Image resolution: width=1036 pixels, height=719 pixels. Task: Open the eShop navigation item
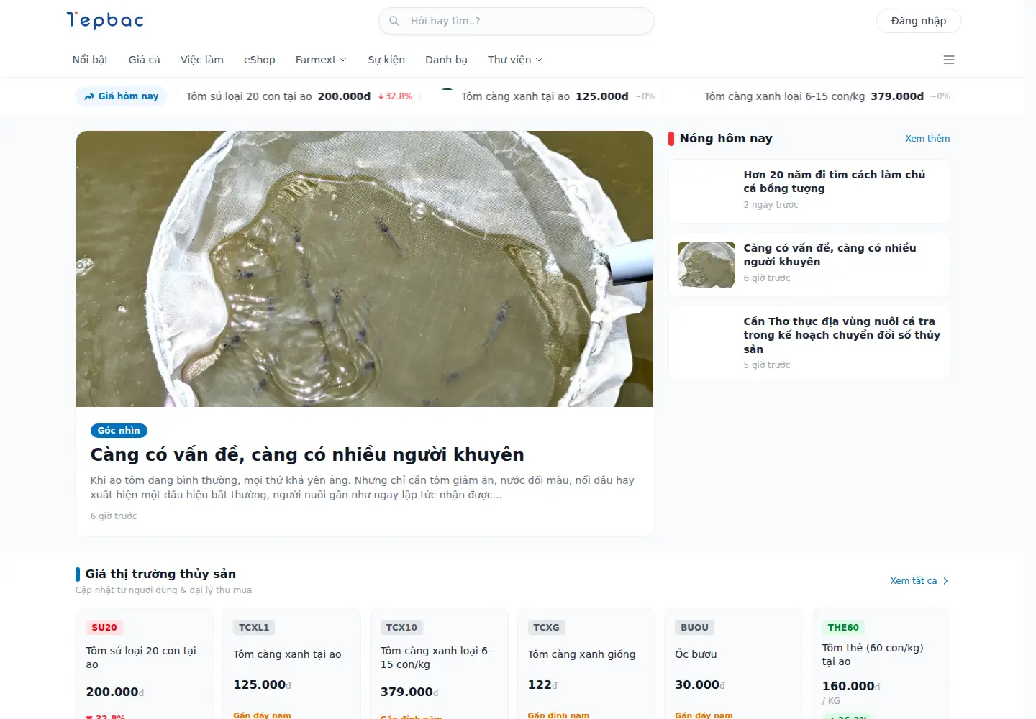(x=260, y=60)
